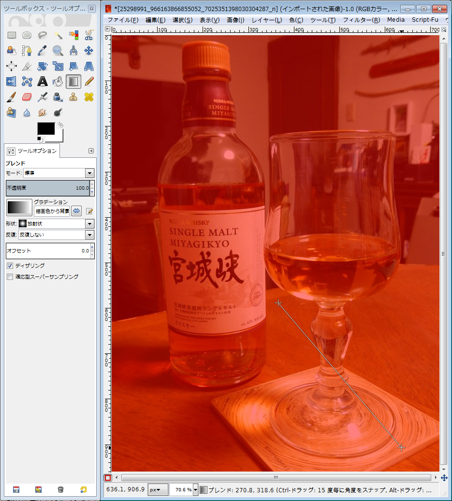Click the gradient preview swatch button
This screenshot has height=501, width=452.
point(19,208)
